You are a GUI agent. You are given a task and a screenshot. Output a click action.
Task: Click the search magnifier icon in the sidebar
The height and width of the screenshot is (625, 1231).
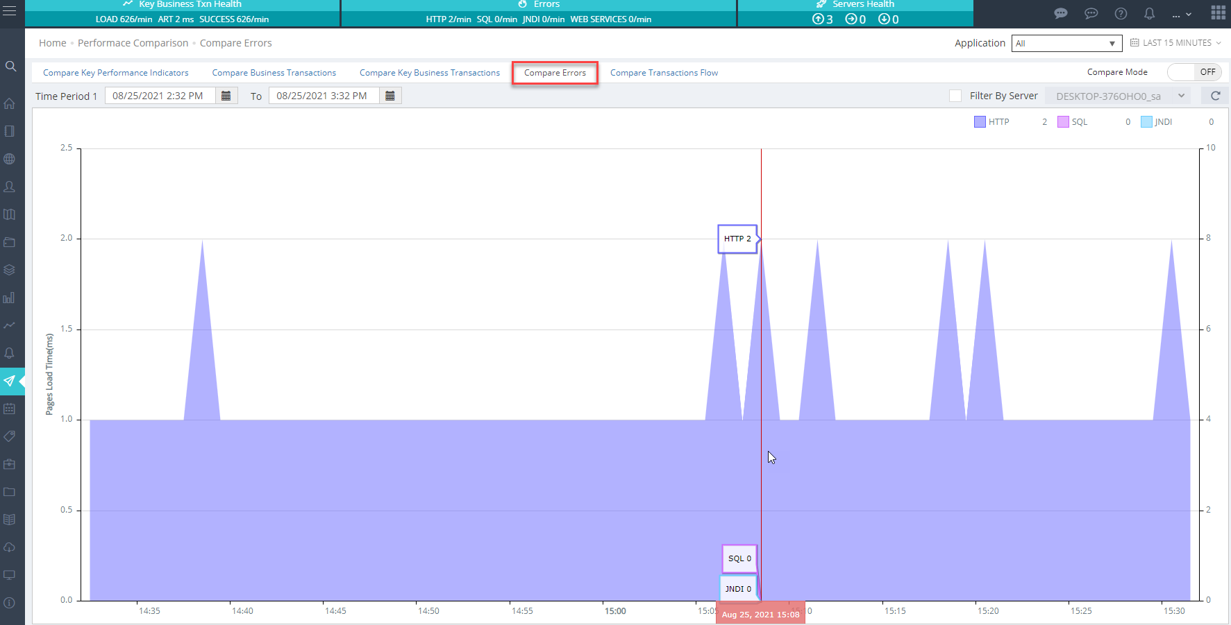coord(10,67)
